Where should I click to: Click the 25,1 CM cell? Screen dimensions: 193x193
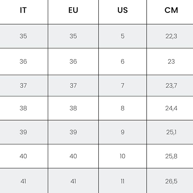click(x=171, y=132)
